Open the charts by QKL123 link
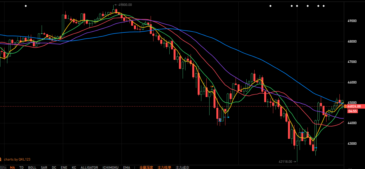The image size is (365, 169). click(17, 159)
